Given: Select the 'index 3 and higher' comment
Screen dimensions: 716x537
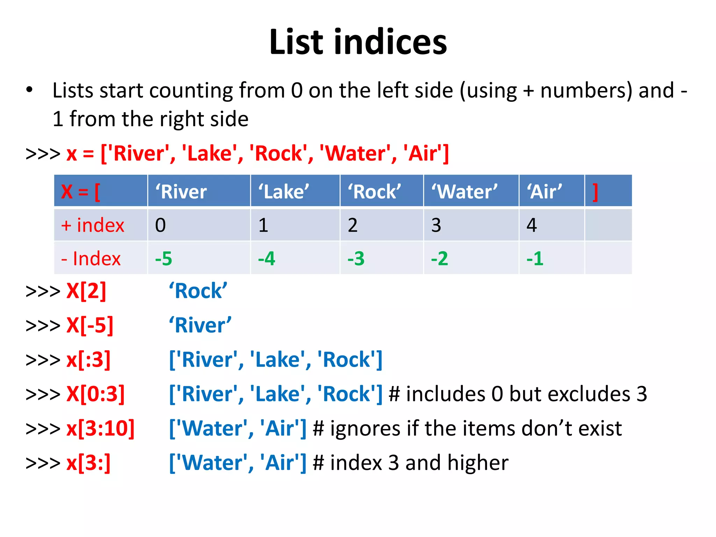Looking at the screenshot, I should click(411, 463).
